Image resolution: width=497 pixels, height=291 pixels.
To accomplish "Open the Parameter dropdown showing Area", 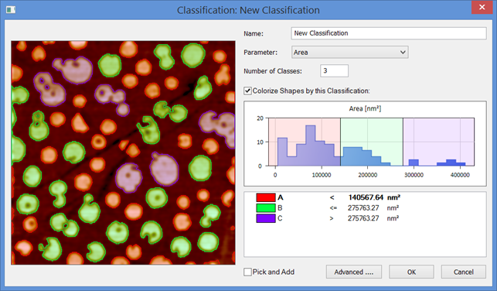I will [x=350, y=53].
